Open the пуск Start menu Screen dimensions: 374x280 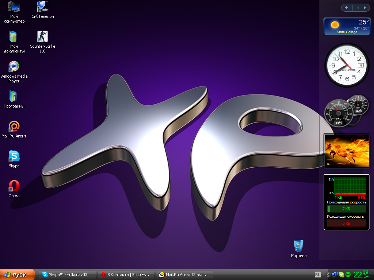18,275
